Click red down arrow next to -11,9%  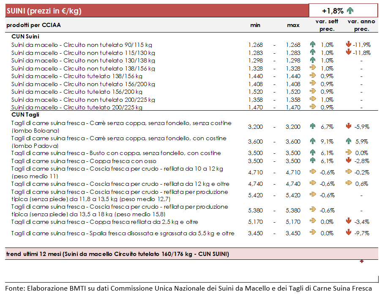pos(349,44)
